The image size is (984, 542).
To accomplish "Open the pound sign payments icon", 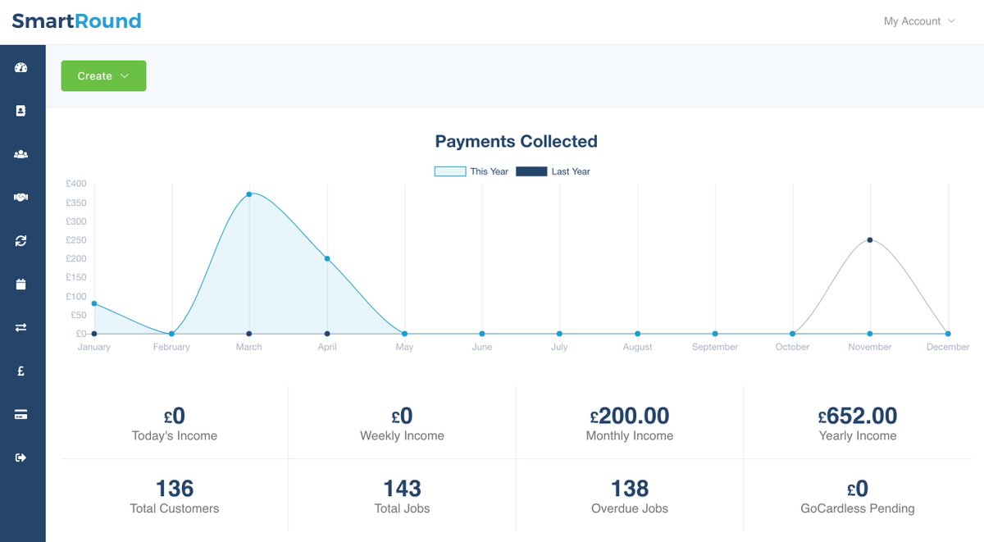I will (21, 371).
